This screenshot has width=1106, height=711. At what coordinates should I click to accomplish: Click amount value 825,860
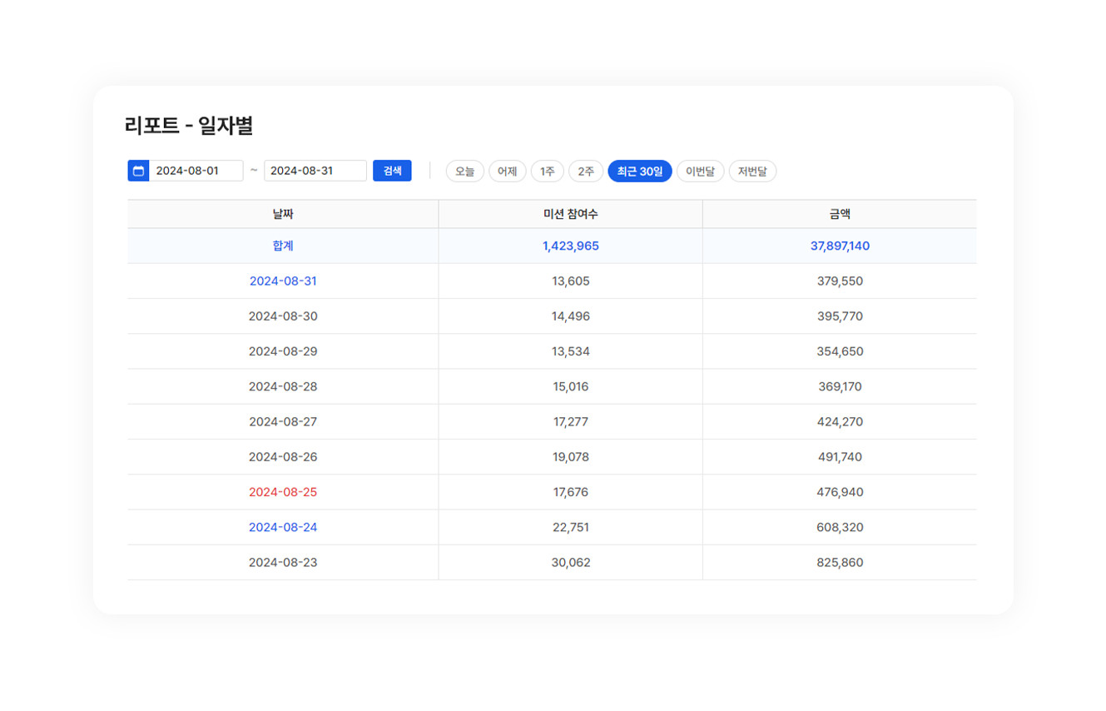pyautogui.click(x=840, y=562)
